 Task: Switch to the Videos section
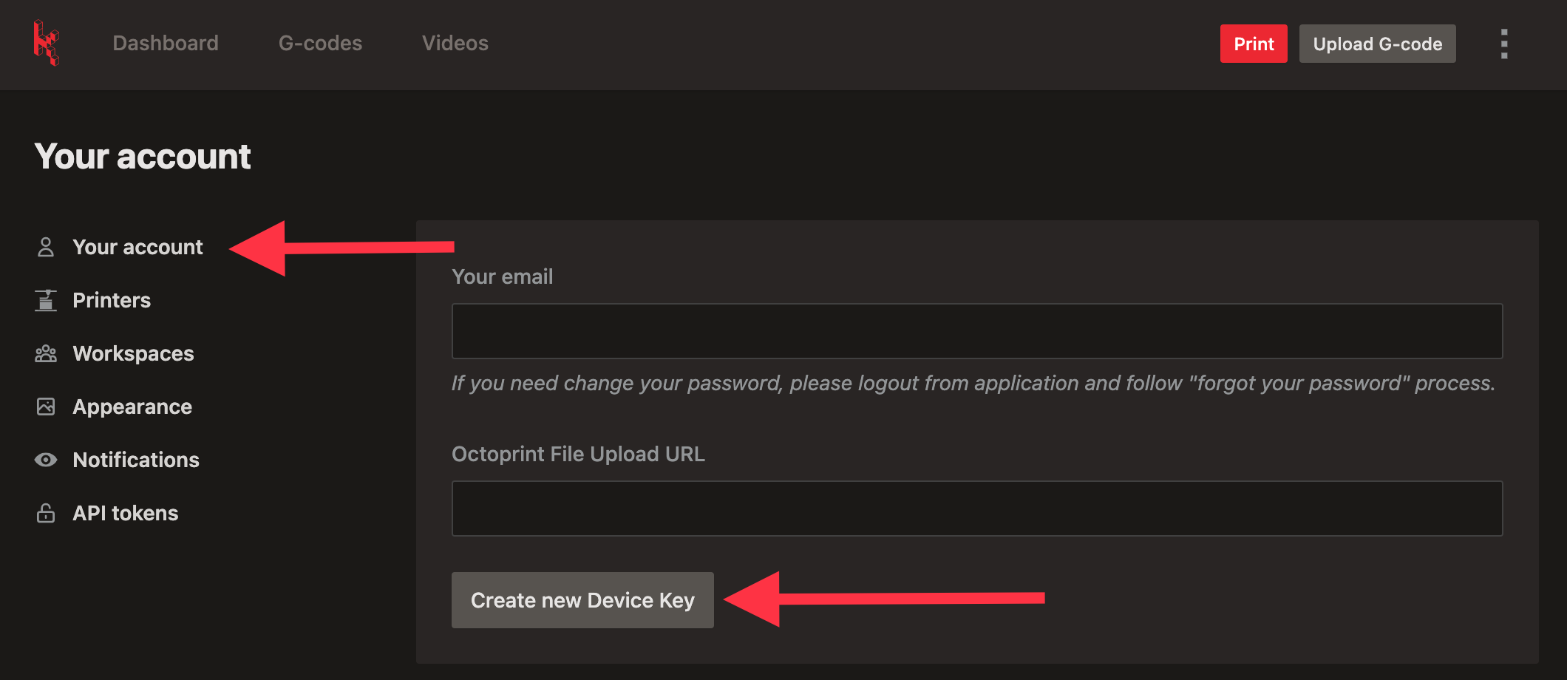(x=455, y=43)
